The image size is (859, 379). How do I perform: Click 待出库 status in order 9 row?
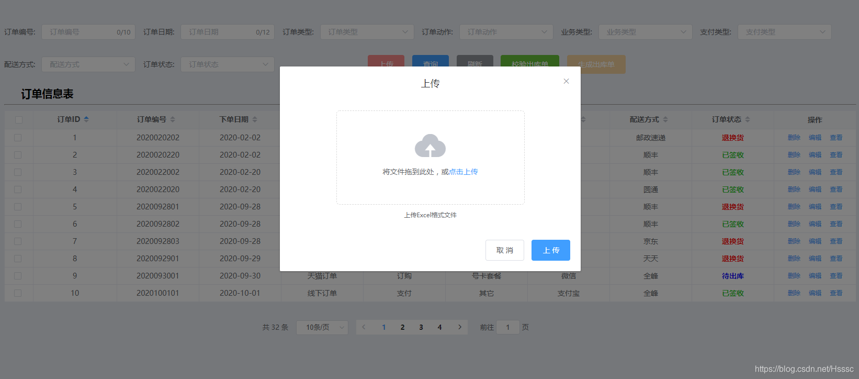point(733,276)
